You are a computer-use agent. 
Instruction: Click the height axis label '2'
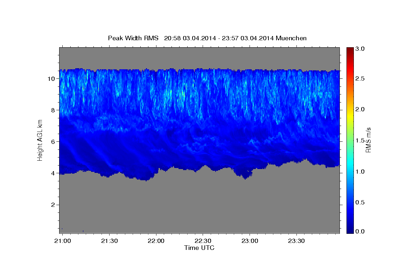point(54,204)
